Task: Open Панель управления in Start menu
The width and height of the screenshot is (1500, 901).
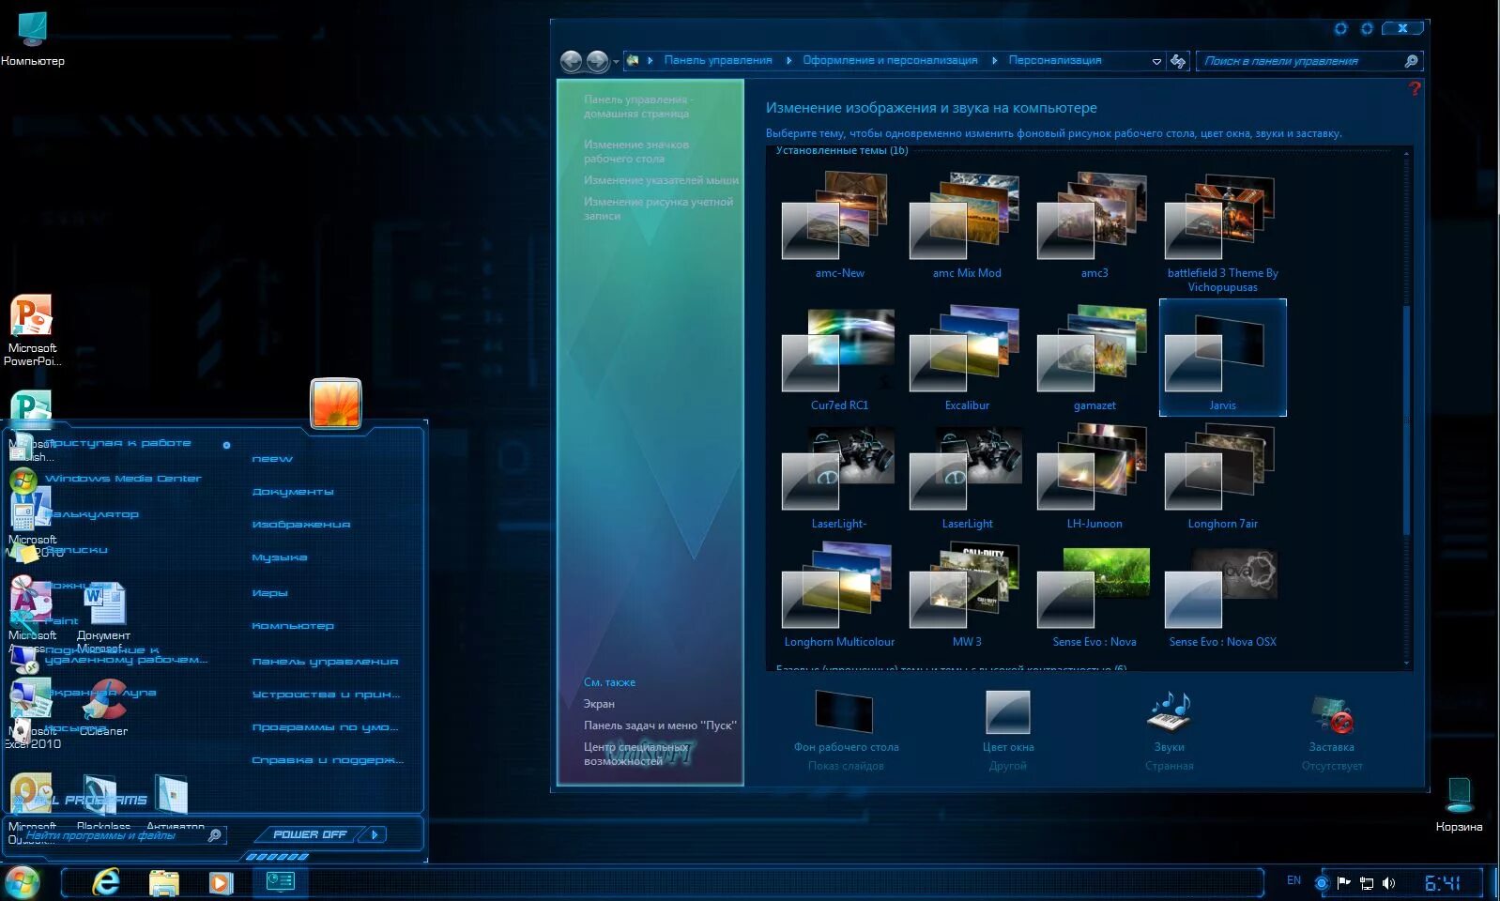Action: [326, 662]
